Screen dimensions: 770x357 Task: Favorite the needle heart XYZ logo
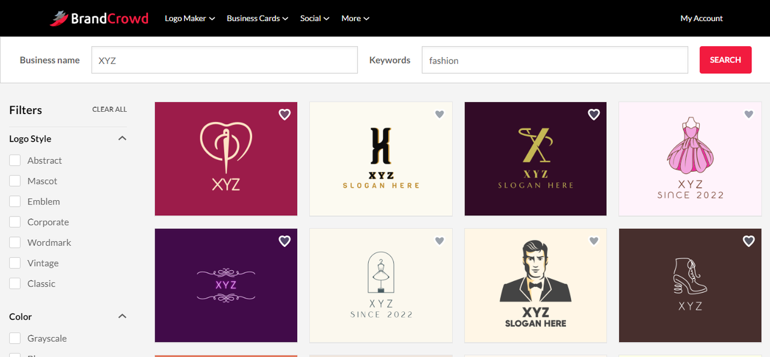coord(285,114)
